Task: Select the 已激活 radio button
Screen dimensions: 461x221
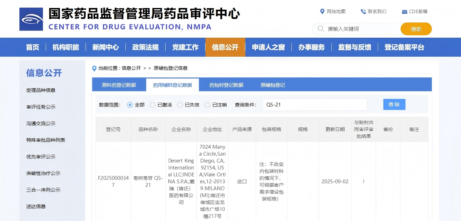Action: 153,105
